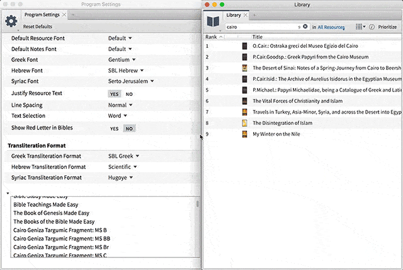Open the Hebrew Transliteration Format Scientific dropdown
The height and width of the screenshot is (270, 403).
(123, 167)
